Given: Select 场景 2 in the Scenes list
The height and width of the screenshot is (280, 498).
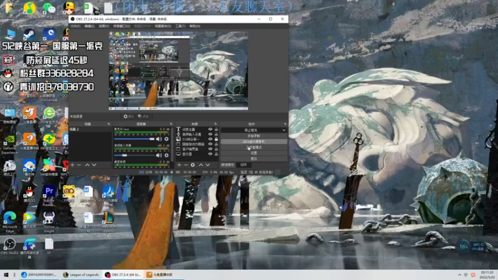Looking at the screenshot, I should (x=90, y=129).
